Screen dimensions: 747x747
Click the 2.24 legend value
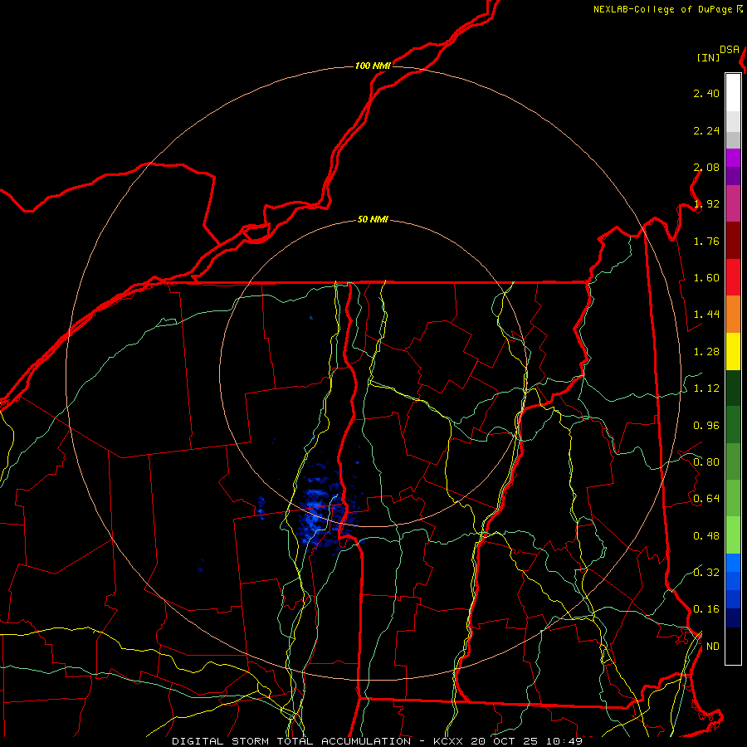706,130
